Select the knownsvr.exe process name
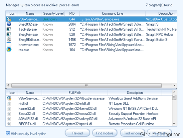Viewport: 183px width, 138px height. pyautogui.click(x=29, y=45)
